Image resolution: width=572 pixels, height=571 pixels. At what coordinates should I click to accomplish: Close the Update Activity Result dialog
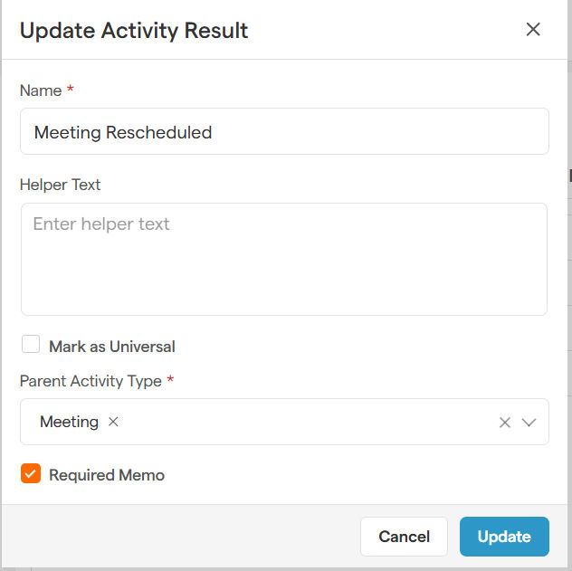(x=533, y=29)
